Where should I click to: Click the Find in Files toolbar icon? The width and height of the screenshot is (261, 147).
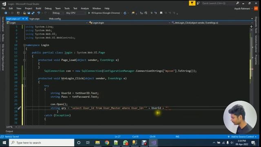tap(133, 13)
